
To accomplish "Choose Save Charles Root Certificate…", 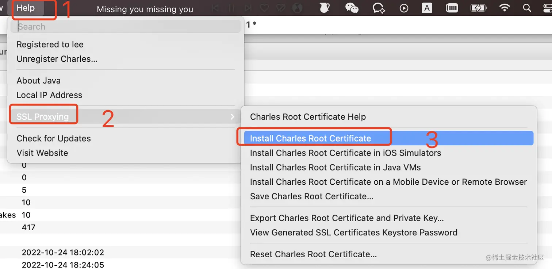I will (x=311, y=196).
